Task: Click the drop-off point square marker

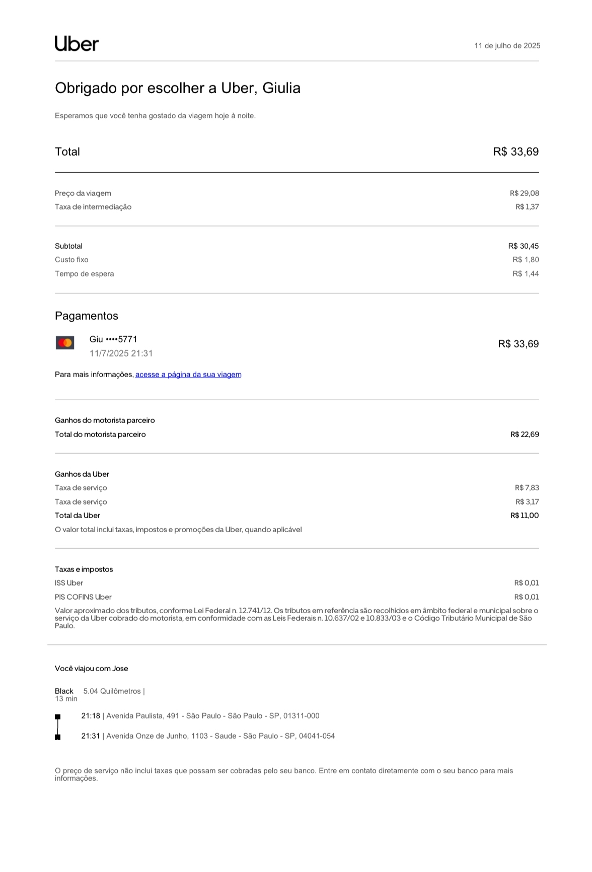Action: [58, 737]
